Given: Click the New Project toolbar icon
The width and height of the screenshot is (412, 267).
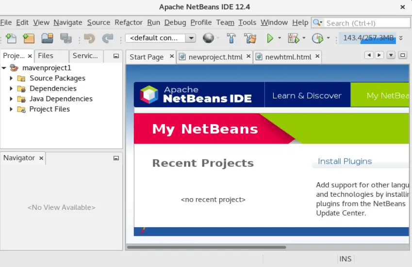Looking at the screenshot, I should (29, 38).
